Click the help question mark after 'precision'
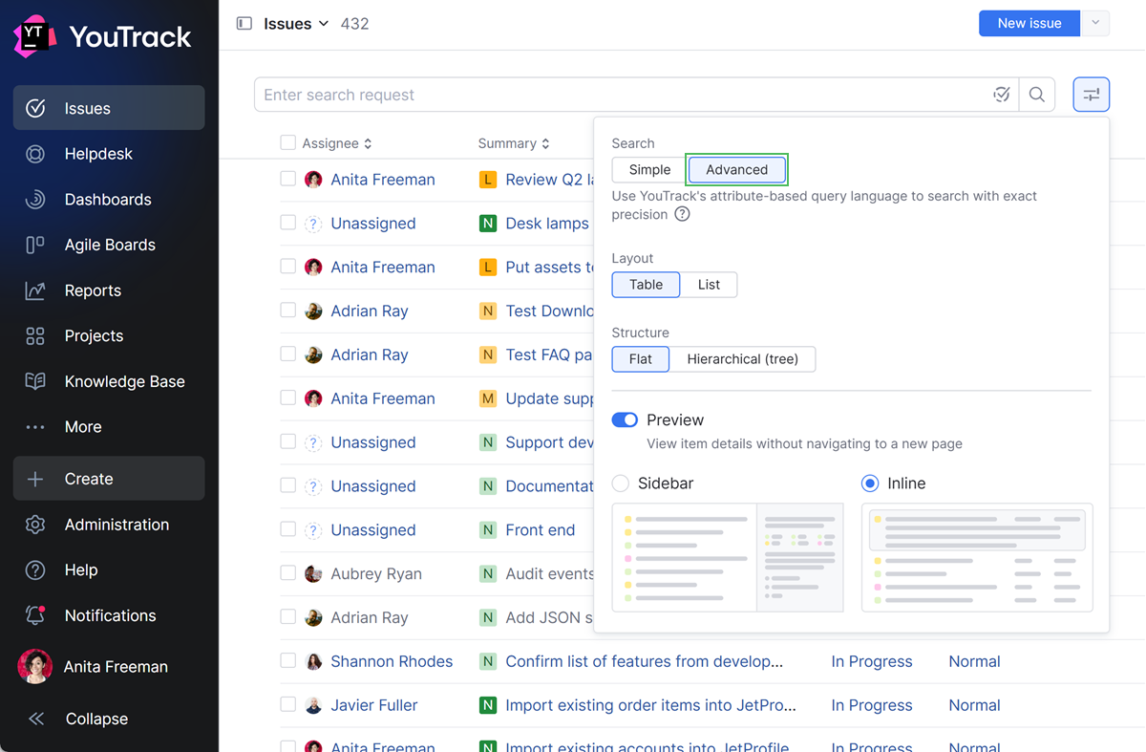Image resolution: width=1146 pixels, height=752 pixels. (682, 214)
